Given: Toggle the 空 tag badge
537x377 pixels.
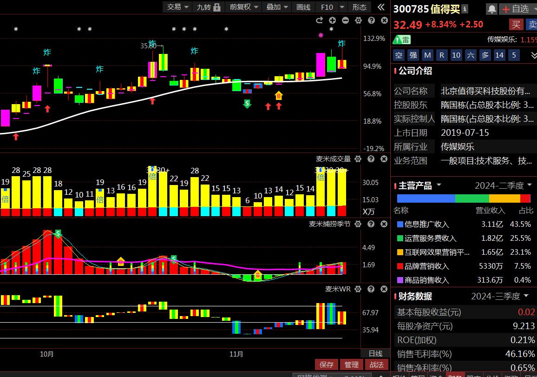Looking at the screenshot, I should (x=399, y=55).
